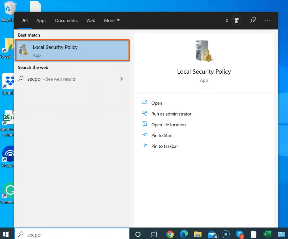
Task: Launch Google Chrome from the taskbar
Action: pos(170,234)
